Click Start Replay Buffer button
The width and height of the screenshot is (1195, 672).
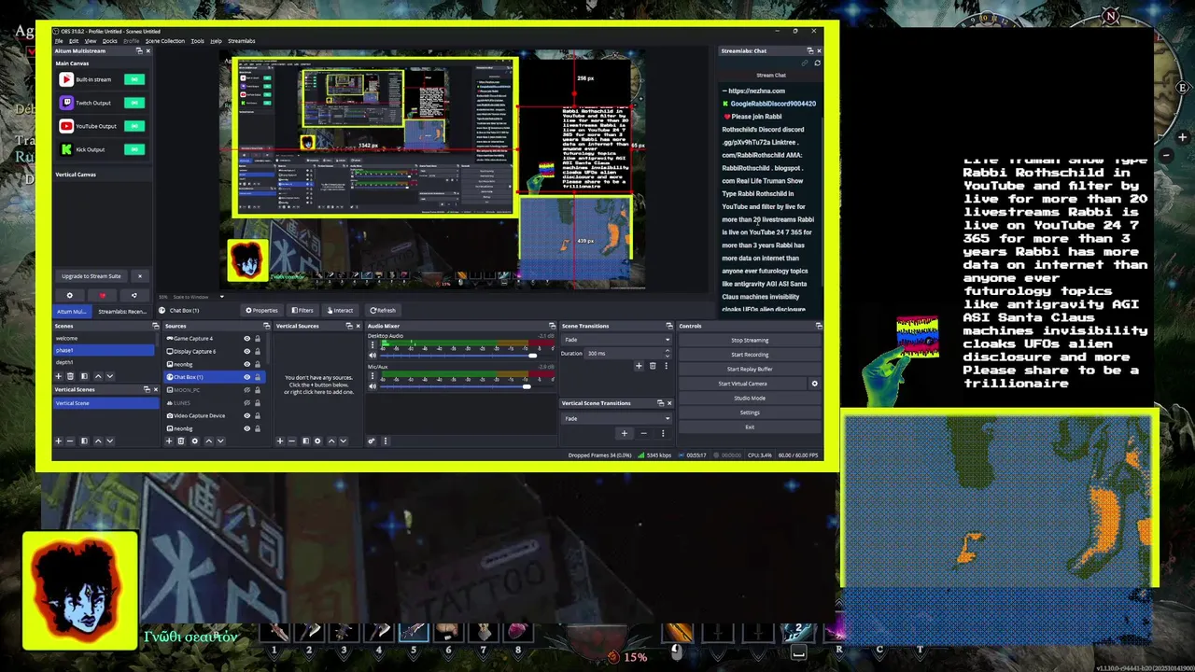(750, 369)
